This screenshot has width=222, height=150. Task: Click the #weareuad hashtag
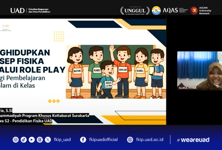click(x=193, y=140)
